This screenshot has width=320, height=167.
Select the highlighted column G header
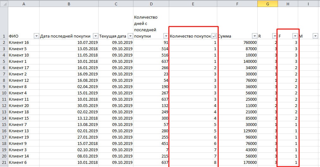coord(268,3)
